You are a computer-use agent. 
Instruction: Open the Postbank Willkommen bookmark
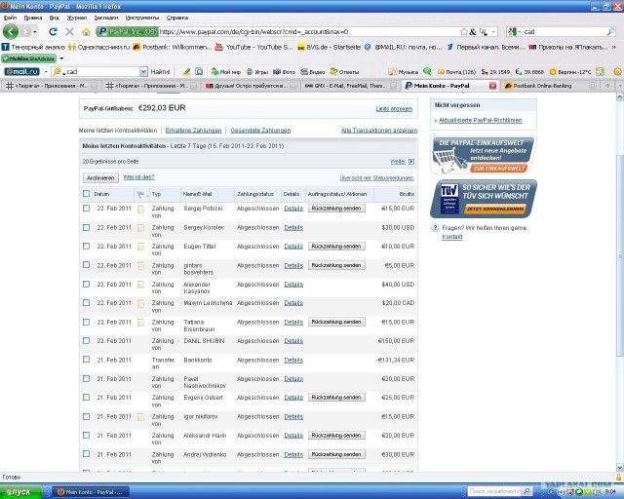click(x=172, y=47)
